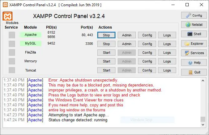The image size is (209, 135).
Task: Click the log scrollbar down arrow
Action: click(x=203, y=124)
